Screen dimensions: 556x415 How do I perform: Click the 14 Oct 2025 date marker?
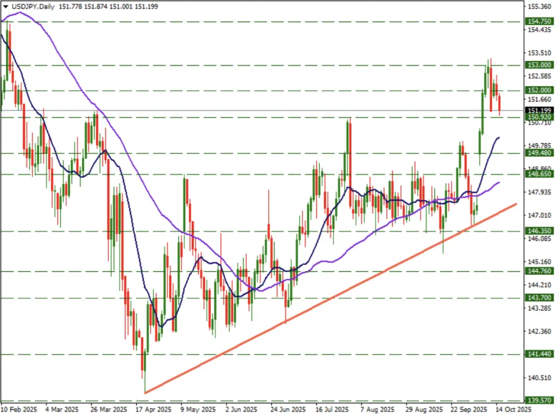pos(513,409)
